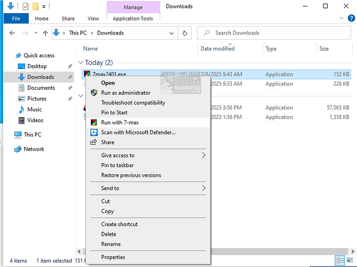
Task: Choose Scan with Microsoft Defender
Action: click(138, 132)
